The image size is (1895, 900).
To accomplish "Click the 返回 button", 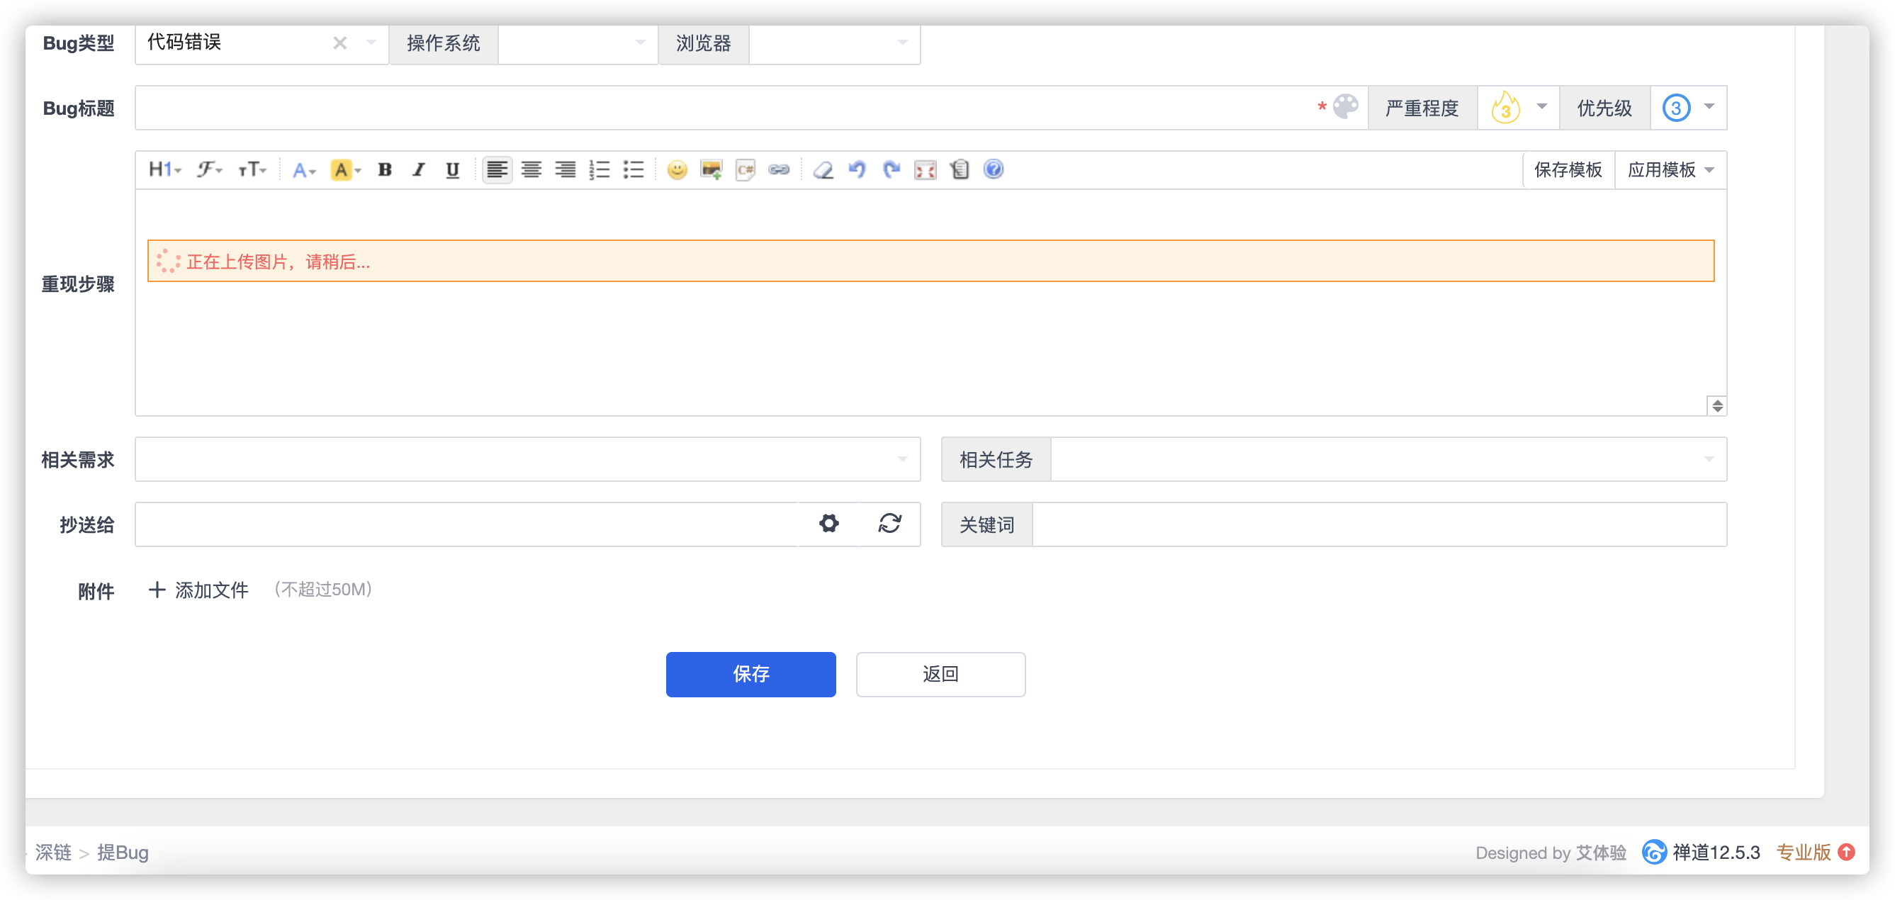I will pos(940,674).
